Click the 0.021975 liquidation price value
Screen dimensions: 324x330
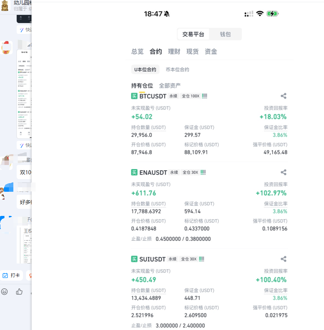pos(276,315)
